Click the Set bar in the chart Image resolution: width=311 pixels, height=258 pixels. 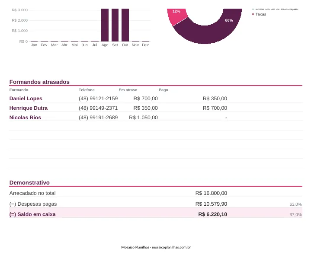pyautogui.click(x=115, y=25)
